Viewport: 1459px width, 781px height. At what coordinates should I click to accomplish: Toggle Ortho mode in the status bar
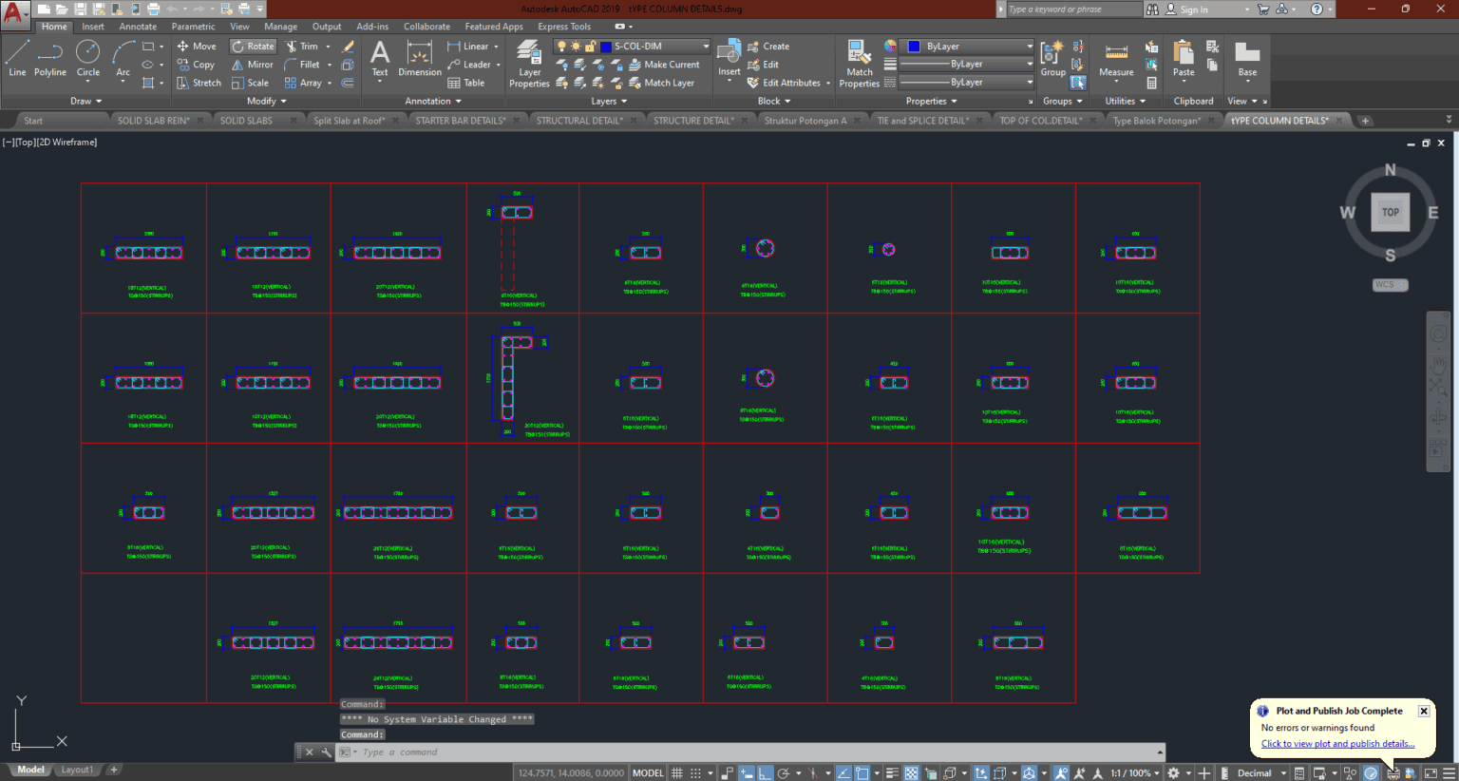tap(766, 772)
